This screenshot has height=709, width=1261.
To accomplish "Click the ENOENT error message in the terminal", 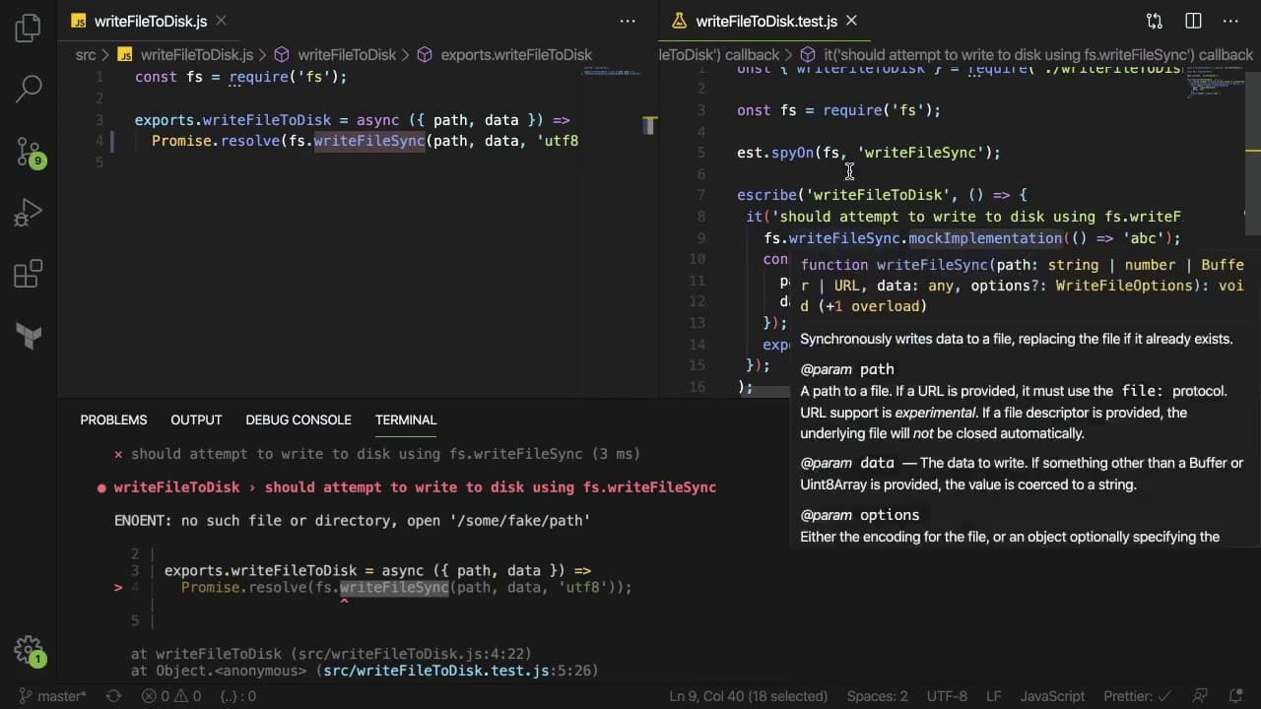I will [x=353, y=520].
